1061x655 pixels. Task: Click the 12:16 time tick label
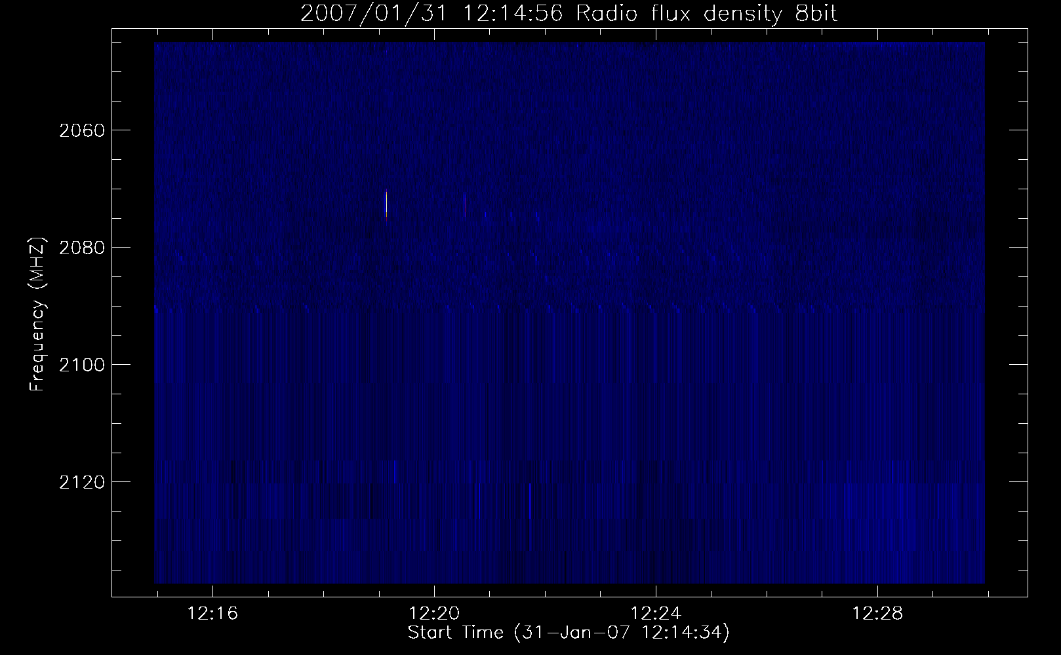point(212,614)
